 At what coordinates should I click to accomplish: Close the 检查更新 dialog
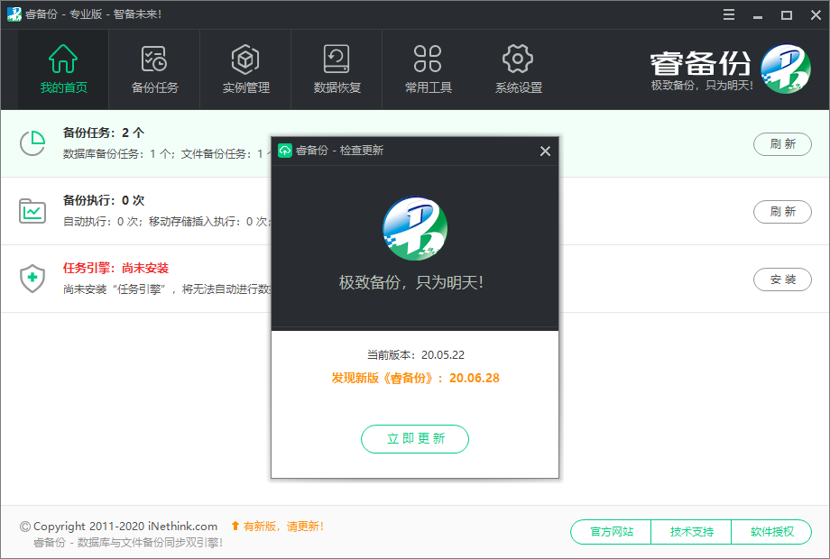[545, 151]
